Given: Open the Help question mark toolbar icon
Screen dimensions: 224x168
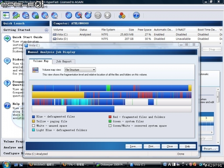Looking at the screenshot, I should click(x=136, y=15).
